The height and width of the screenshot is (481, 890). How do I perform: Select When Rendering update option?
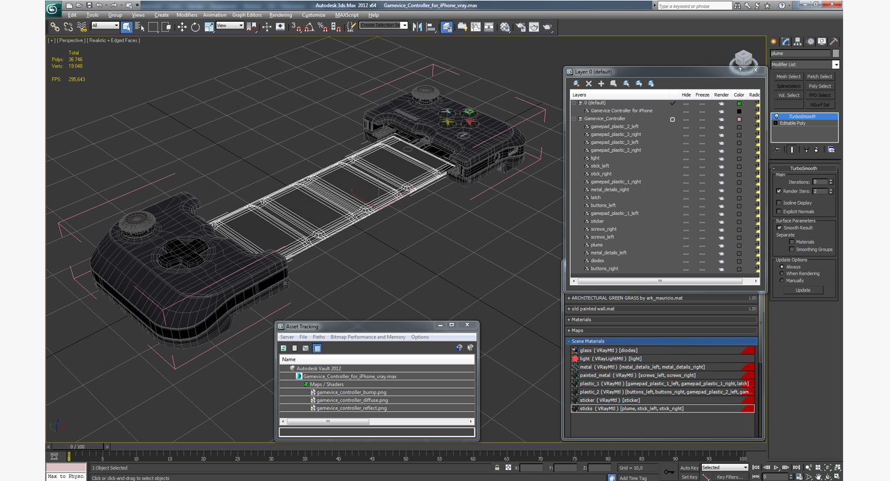[782, 274]
